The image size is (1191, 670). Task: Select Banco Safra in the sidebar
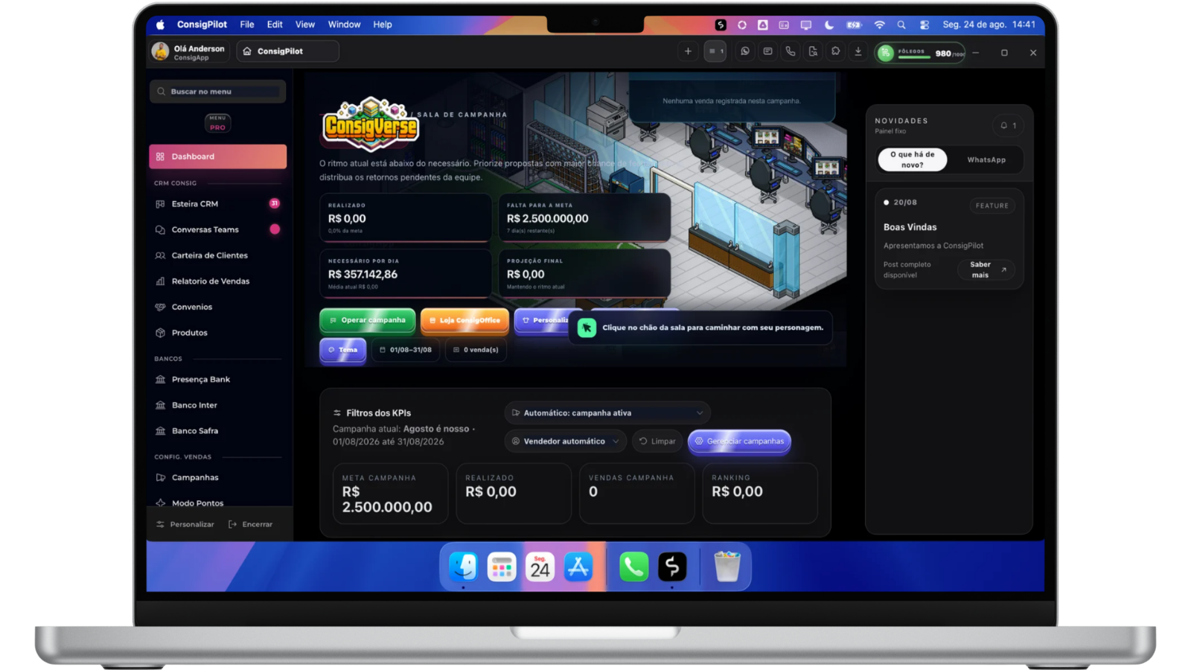(217, 431)
